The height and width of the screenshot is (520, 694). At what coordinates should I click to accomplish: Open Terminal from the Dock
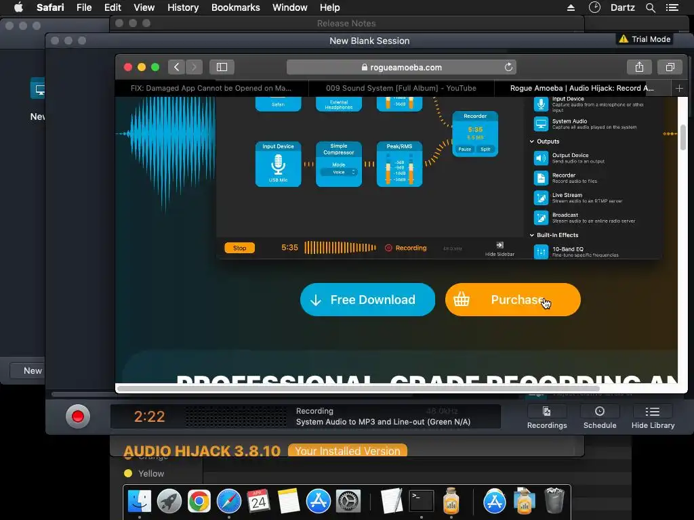422,502
